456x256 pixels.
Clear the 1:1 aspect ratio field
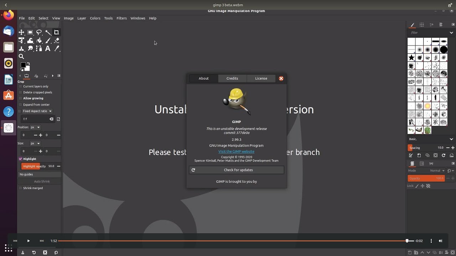tap(51, 119)
